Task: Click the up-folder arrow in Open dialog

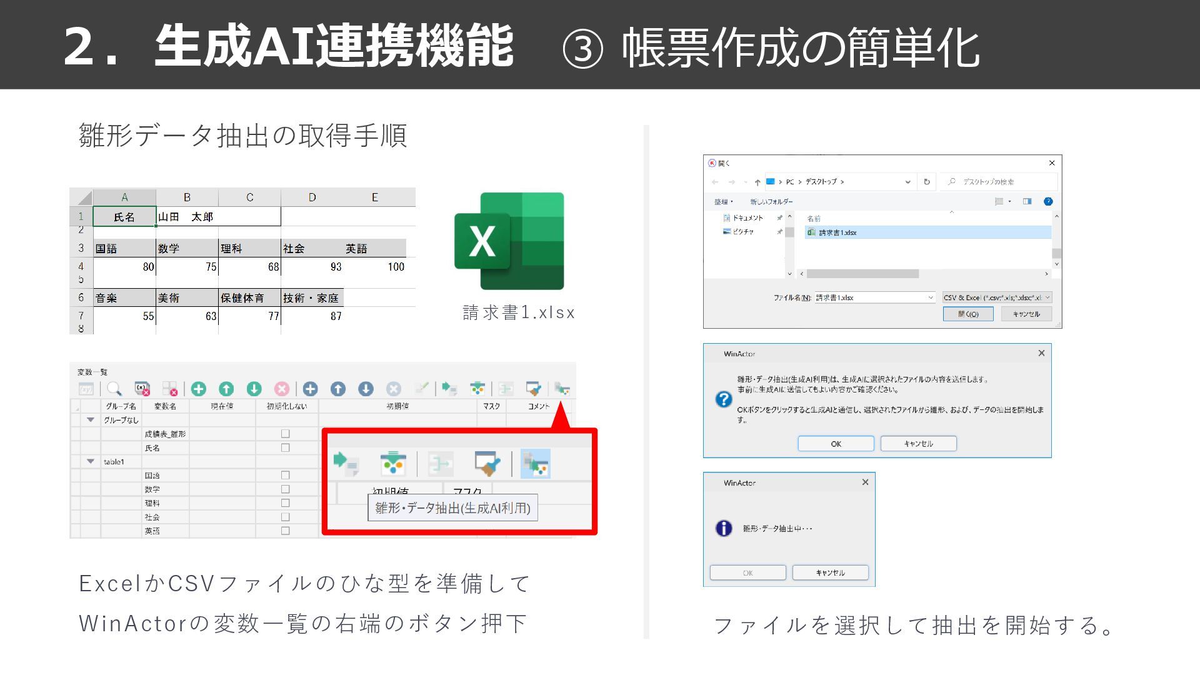Action: coord(757,182)
